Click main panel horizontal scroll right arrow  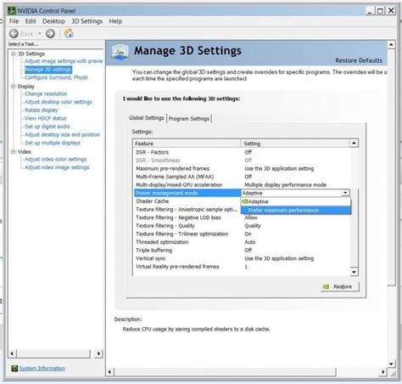pos(383,372)
